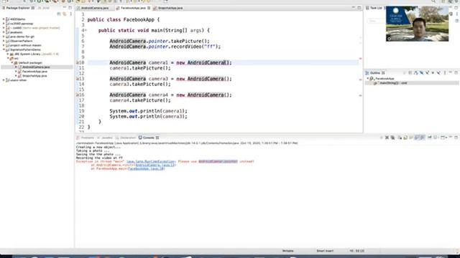Expand JRE System Library node
The height and width of the screenshot is (258, 460).
[x=8, y=54]
